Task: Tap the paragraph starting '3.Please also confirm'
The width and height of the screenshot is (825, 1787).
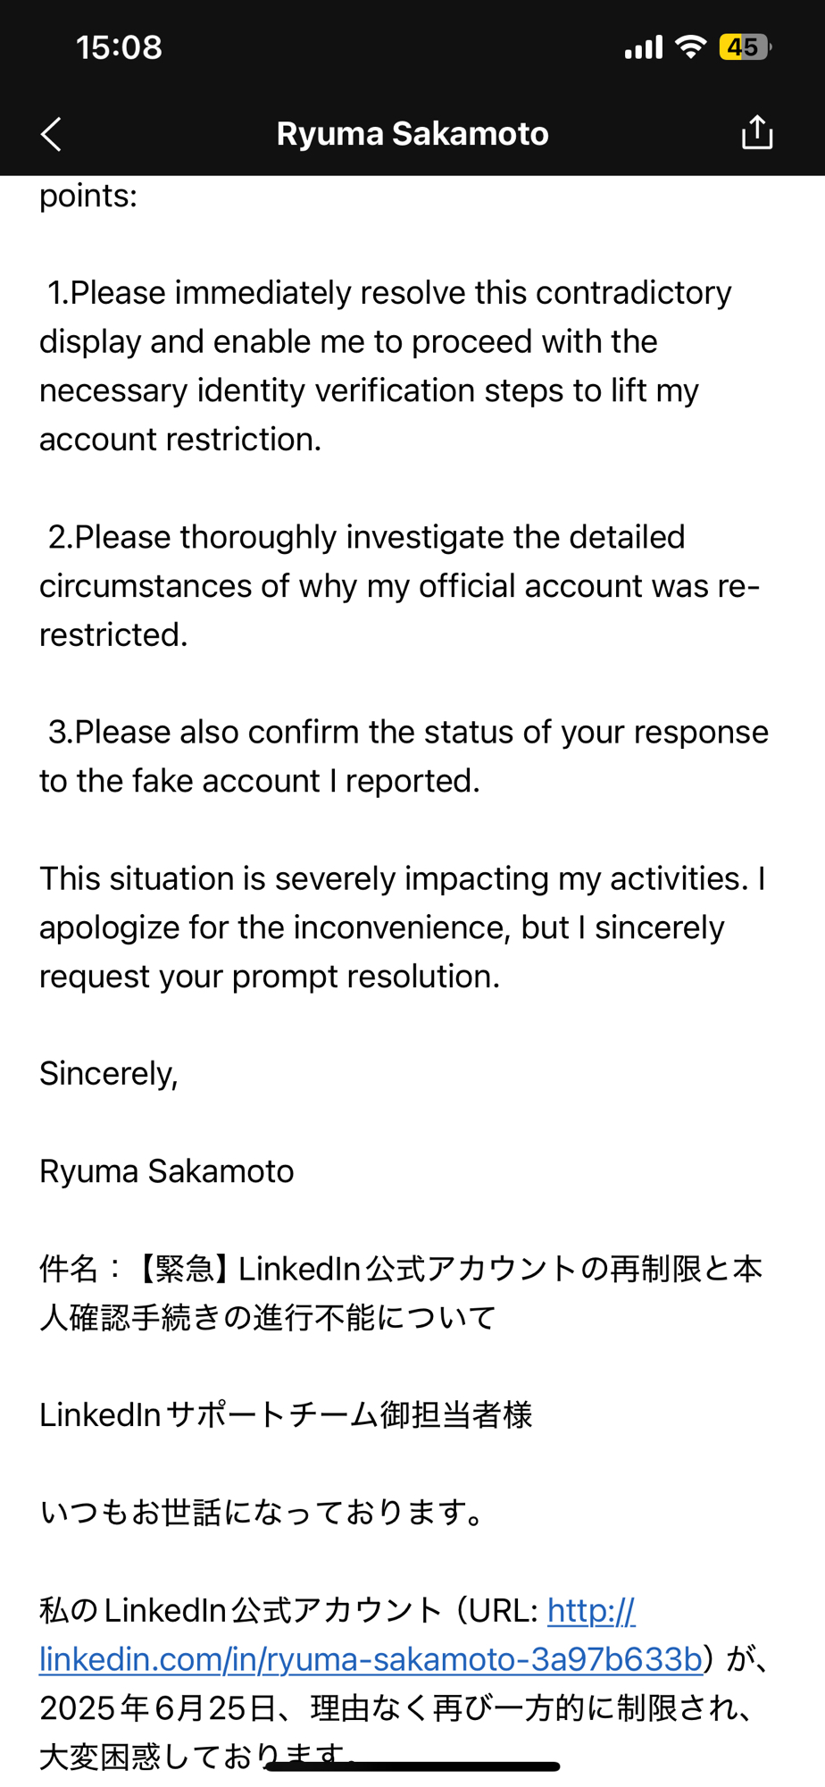Action: coord(402,756)
